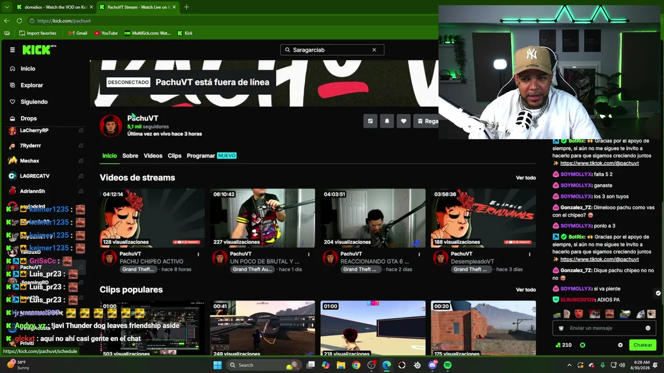664x373 pixels.
Task: Open Discord from the taskbar
Action: [x=432, y=365]
